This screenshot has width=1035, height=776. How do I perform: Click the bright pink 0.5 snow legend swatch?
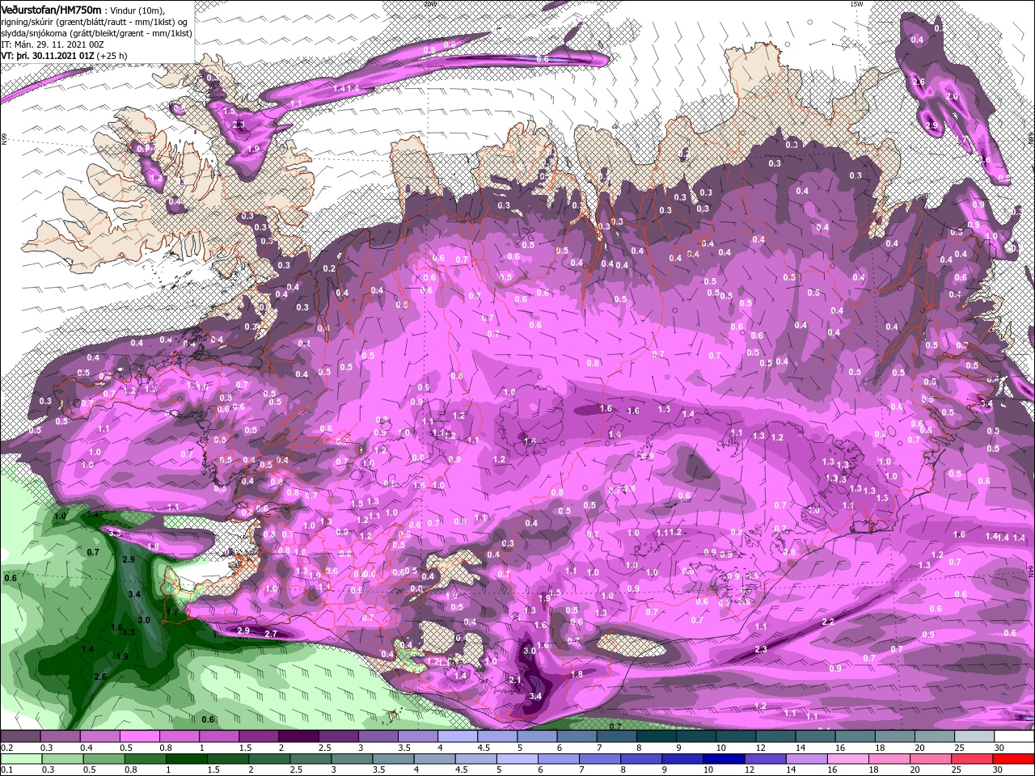[139, 736]
